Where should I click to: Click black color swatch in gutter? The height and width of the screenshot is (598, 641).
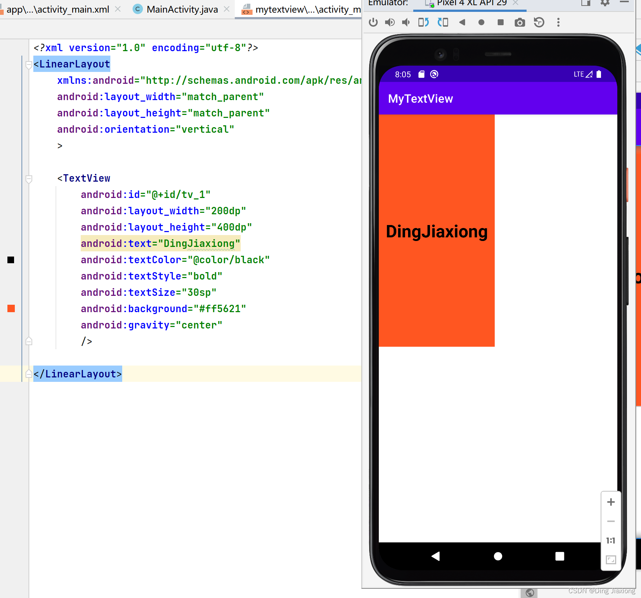[11, 260]
